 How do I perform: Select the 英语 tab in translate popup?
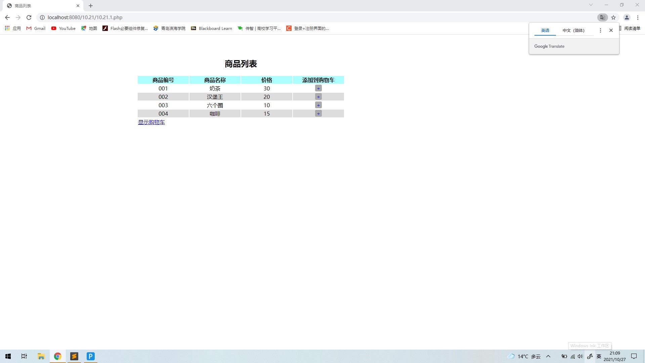point(545,31)
